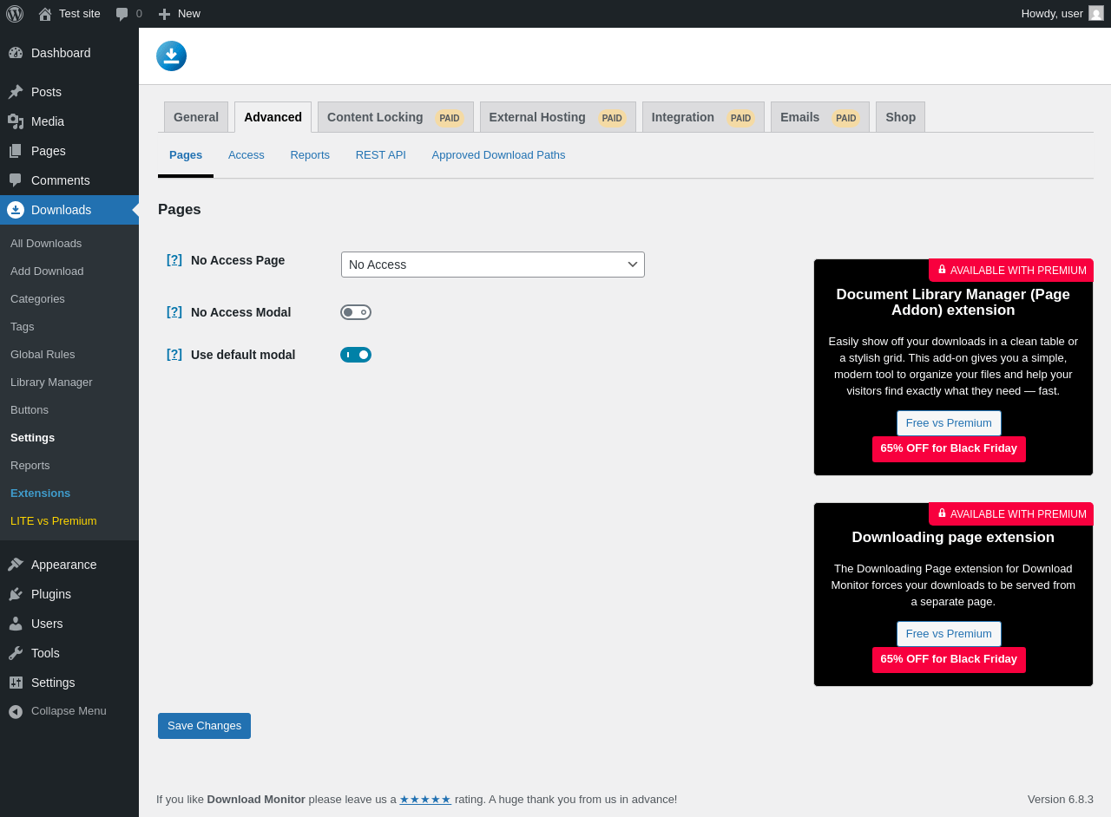Switch to the General tab

coord(196,117)
